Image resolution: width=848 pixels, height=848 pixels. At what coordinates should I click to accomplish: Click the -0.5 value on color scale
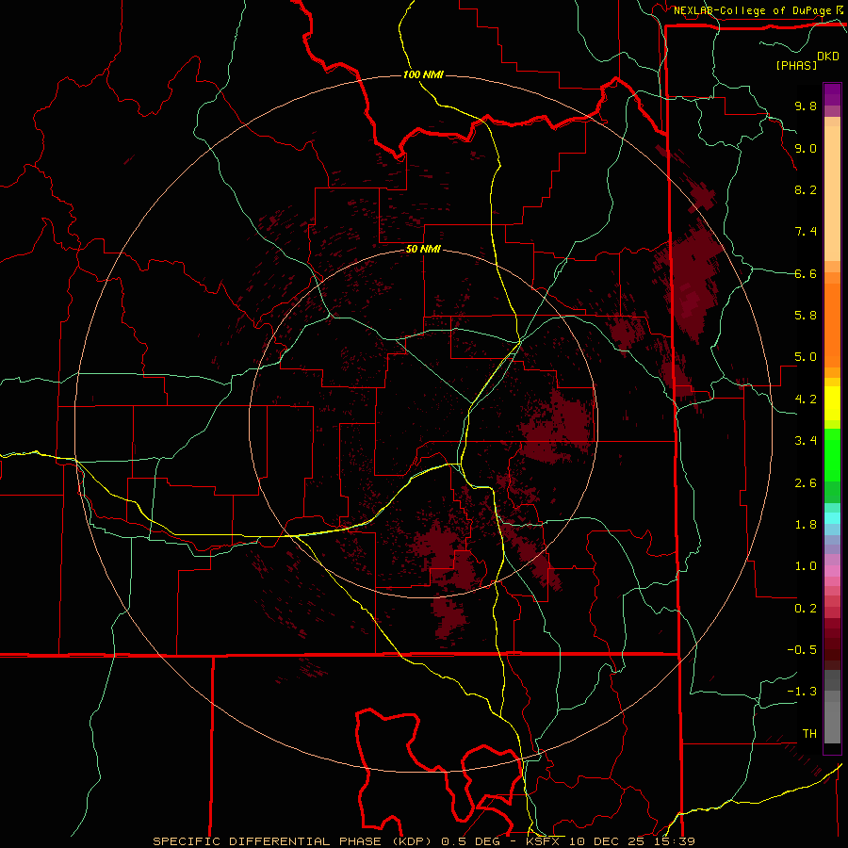pyautogui.click(x=802, y=650)
